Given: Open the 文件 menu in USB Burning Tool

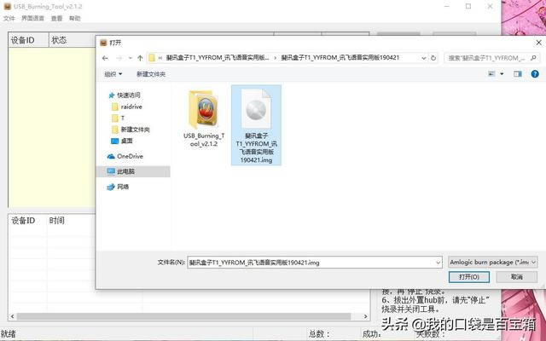Looking at the screenshot, I should [9, 18].
